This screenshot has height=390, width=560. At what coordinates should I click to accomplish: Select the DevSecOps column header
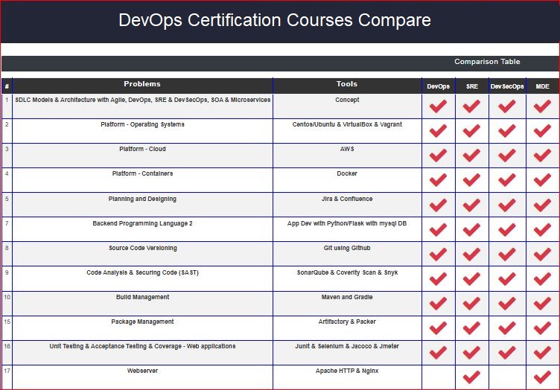507,86
